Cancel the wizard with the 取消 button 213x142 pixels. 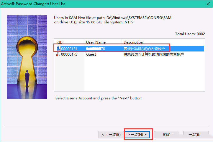[x=167, y=135]
